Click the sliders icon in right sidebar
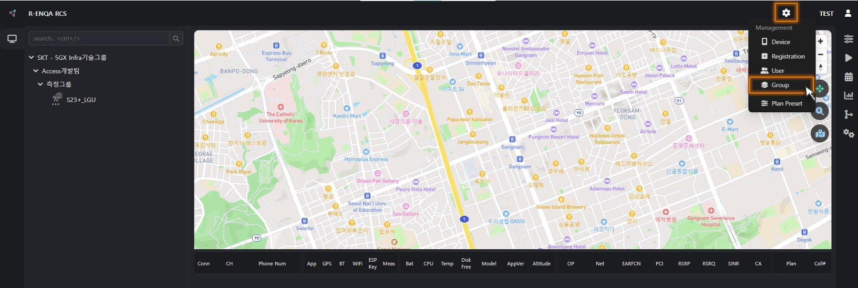This screenshot has height=288, width=858. [848, 39]
